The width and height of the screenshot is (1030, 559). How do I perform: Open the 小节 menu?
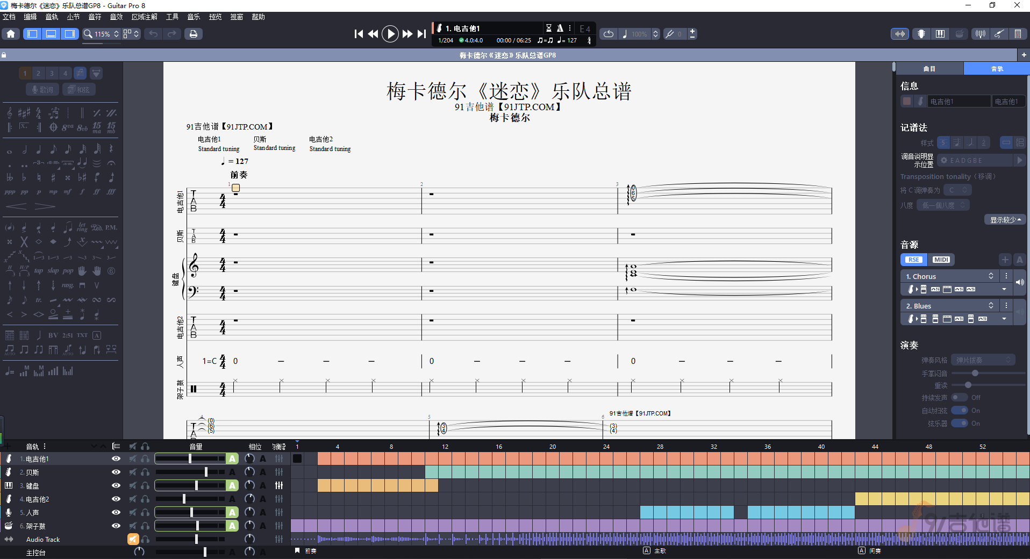(x=73, y=17)
